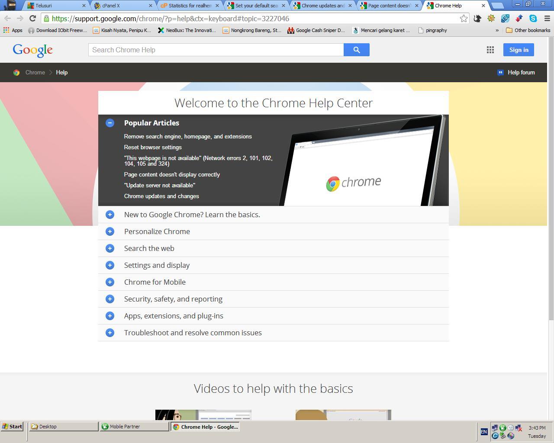
Task: Open Google Cash Sniper bookmark
Action: pyautogui.click(x=316, y=30)
